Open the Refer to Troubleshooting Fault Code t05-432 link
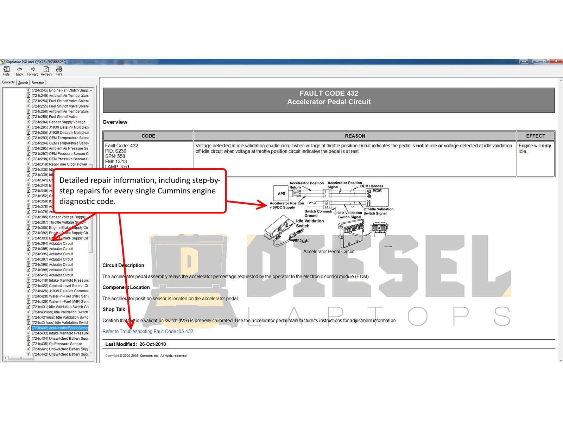Screen dimensions: 563x422 148,331
